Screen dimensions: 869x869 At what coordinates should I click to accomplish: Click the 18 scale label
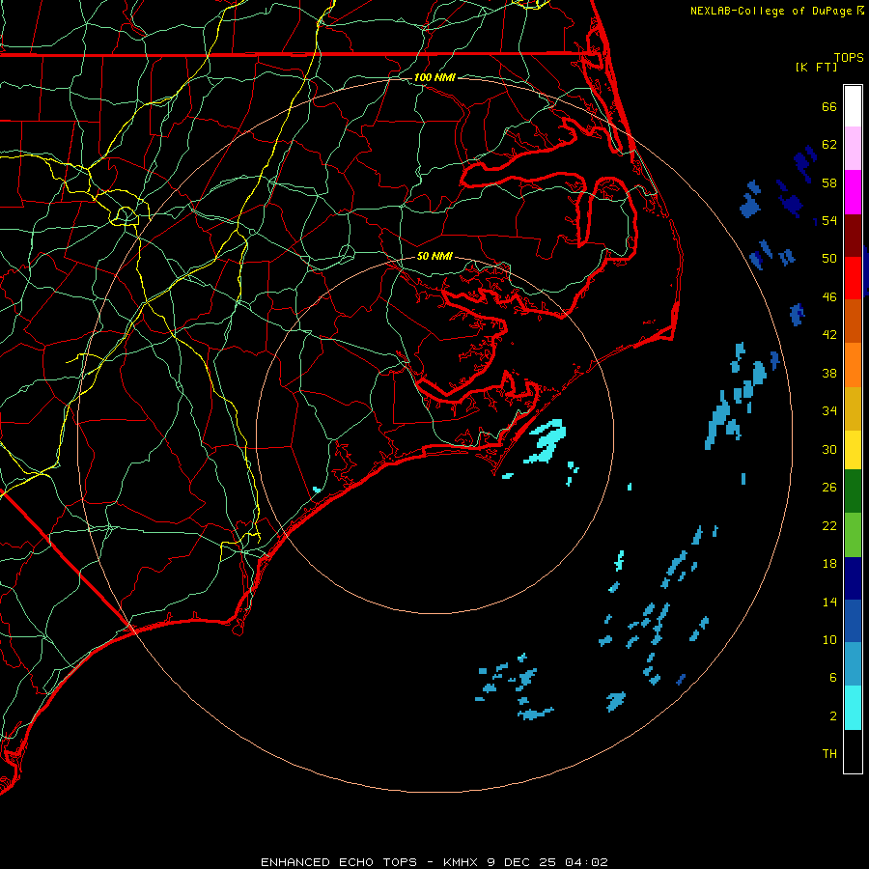point(829,564)
